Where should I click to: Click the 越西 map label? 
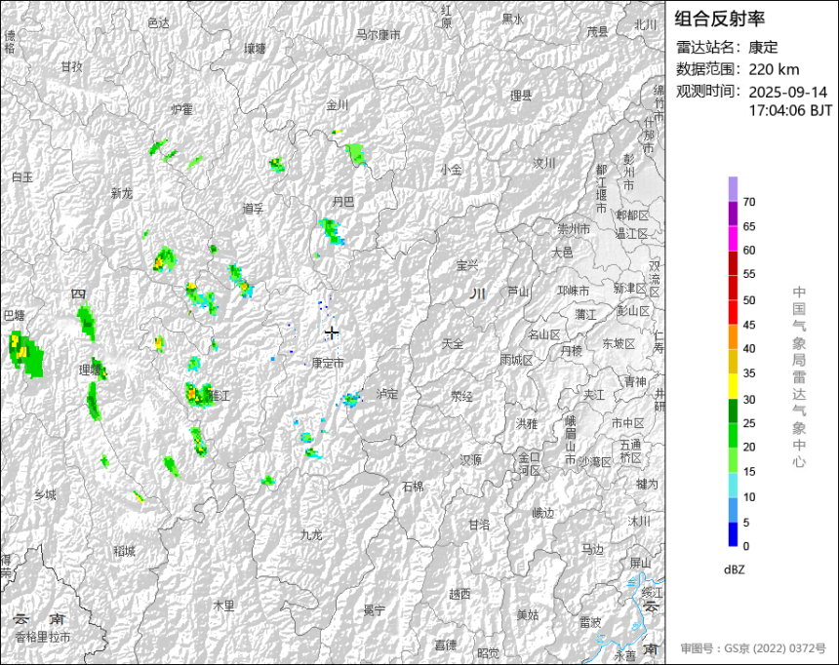click(459, 594)
